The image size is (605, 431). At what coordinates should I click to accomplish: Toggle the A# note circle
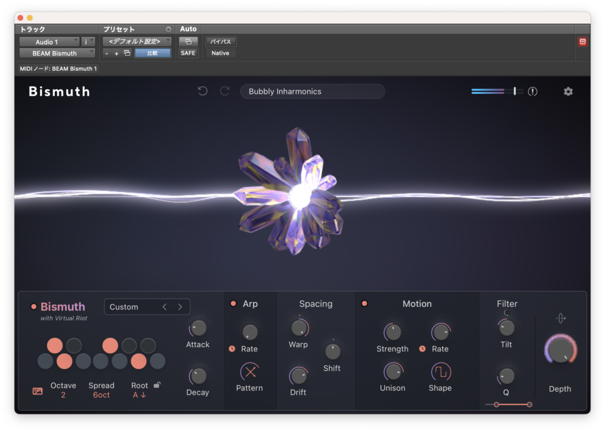pyautogui.click(x=148, y=345)
